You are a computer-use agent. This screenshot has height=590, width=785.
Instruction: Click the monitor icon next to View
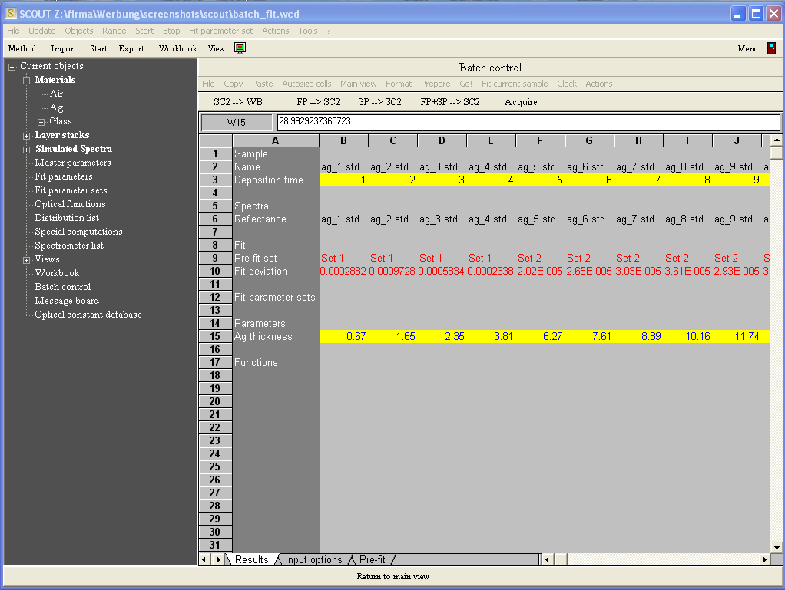coord(240,48)
